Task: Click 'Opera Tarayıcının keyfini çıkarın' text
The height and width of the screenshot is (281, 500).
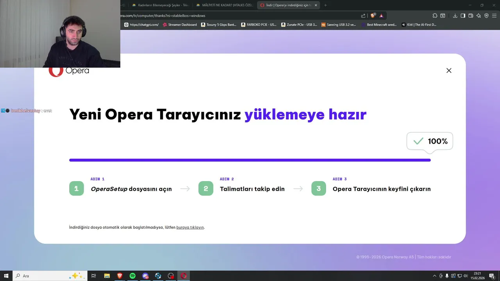Action: 382,189
